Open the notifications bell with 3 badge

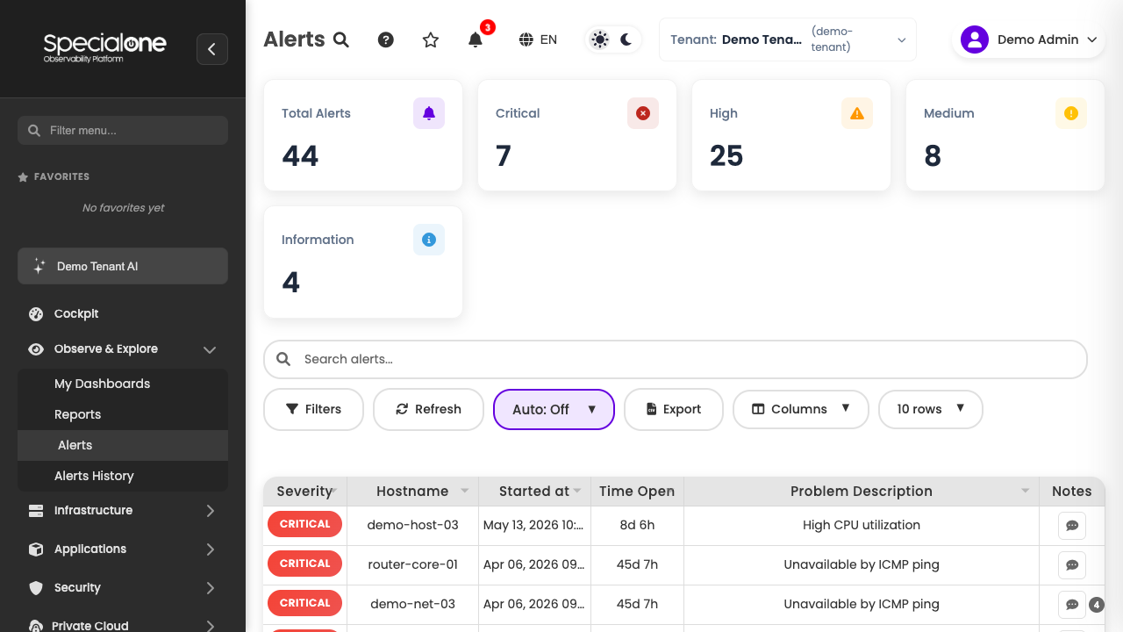pyautogui.click(x=476, y=39)
